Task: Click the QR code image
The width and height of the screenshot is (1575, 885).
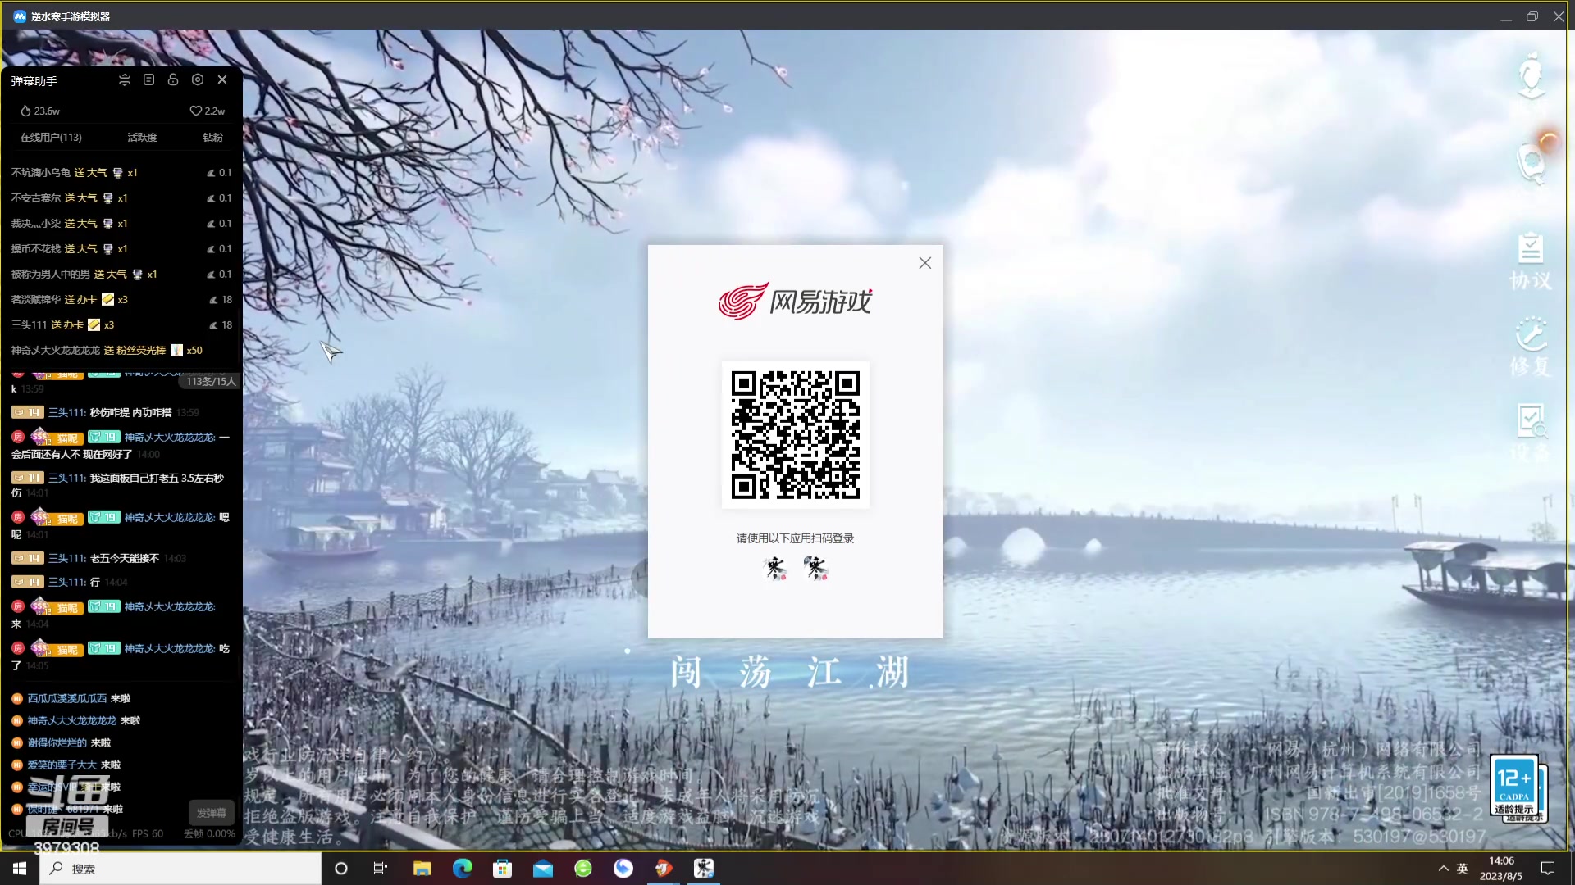Action: tap(795, 435)
